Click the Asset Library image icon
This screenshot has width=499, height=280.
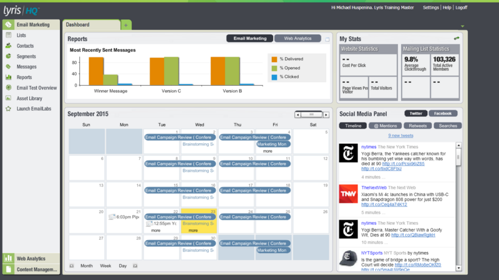tap(8, 98)
